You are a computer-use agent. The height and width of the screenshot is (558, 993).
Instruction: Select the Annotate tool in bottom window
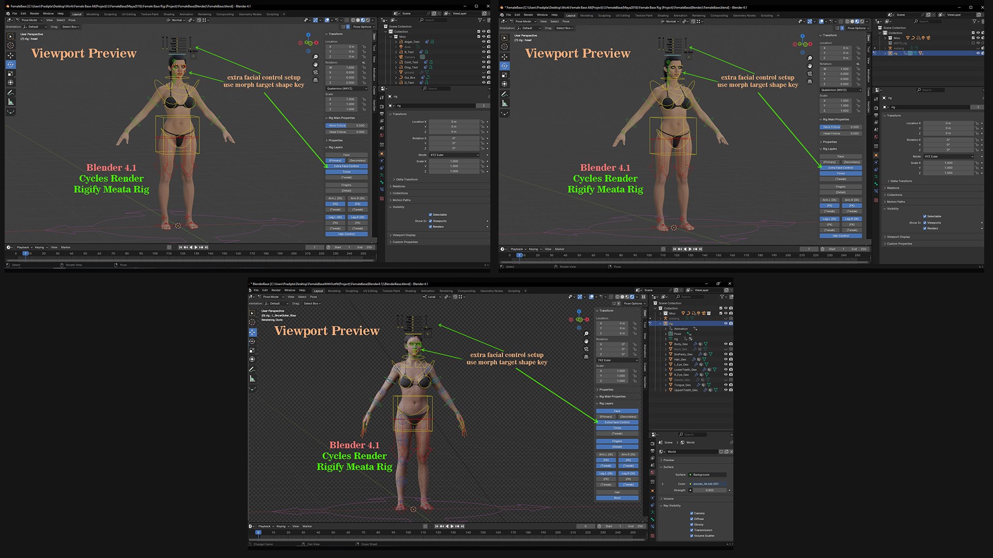click(x=252, y=369)
